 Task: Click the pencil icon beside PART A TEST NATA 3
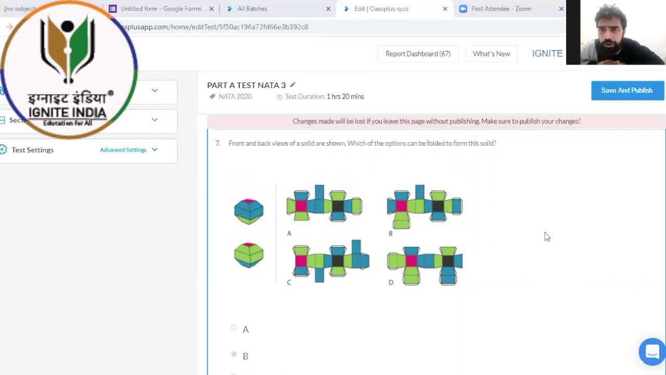pyautogui.click(x=292, y=85)
